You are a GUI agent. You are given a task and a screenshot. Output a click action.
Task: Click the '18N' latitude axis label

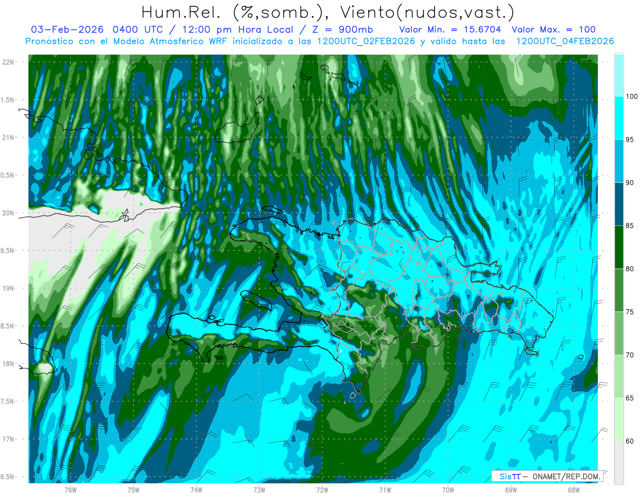(x=8, y=364)
